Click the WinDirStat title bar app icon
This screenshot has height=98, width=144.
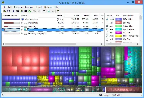coord(3,3)
